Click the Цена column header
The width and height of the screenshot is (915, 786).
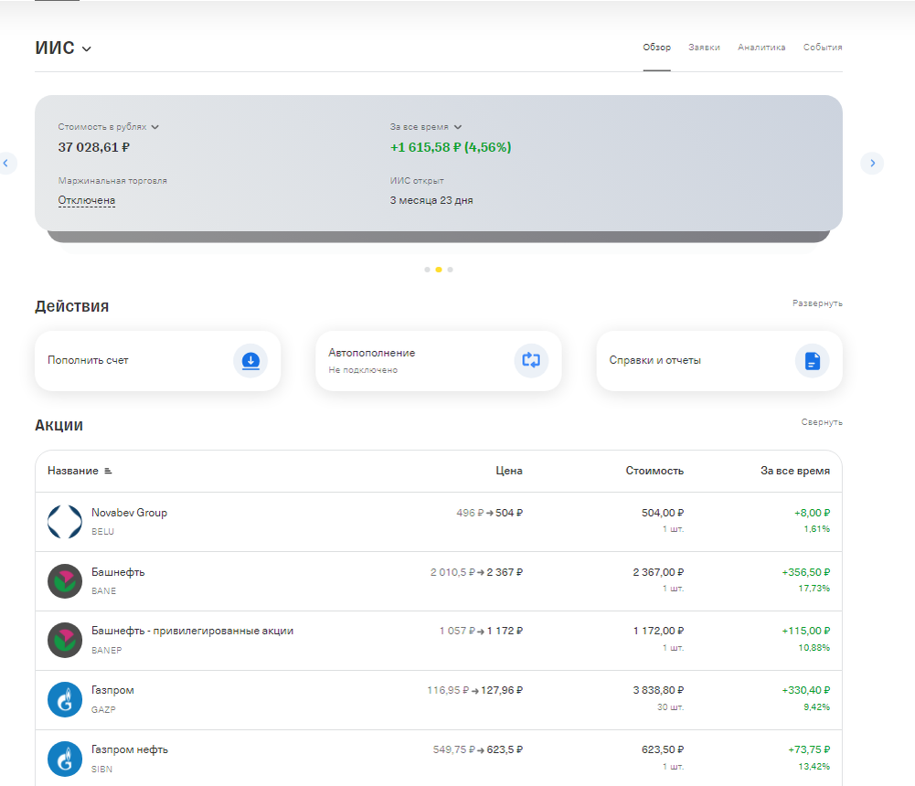509,471
